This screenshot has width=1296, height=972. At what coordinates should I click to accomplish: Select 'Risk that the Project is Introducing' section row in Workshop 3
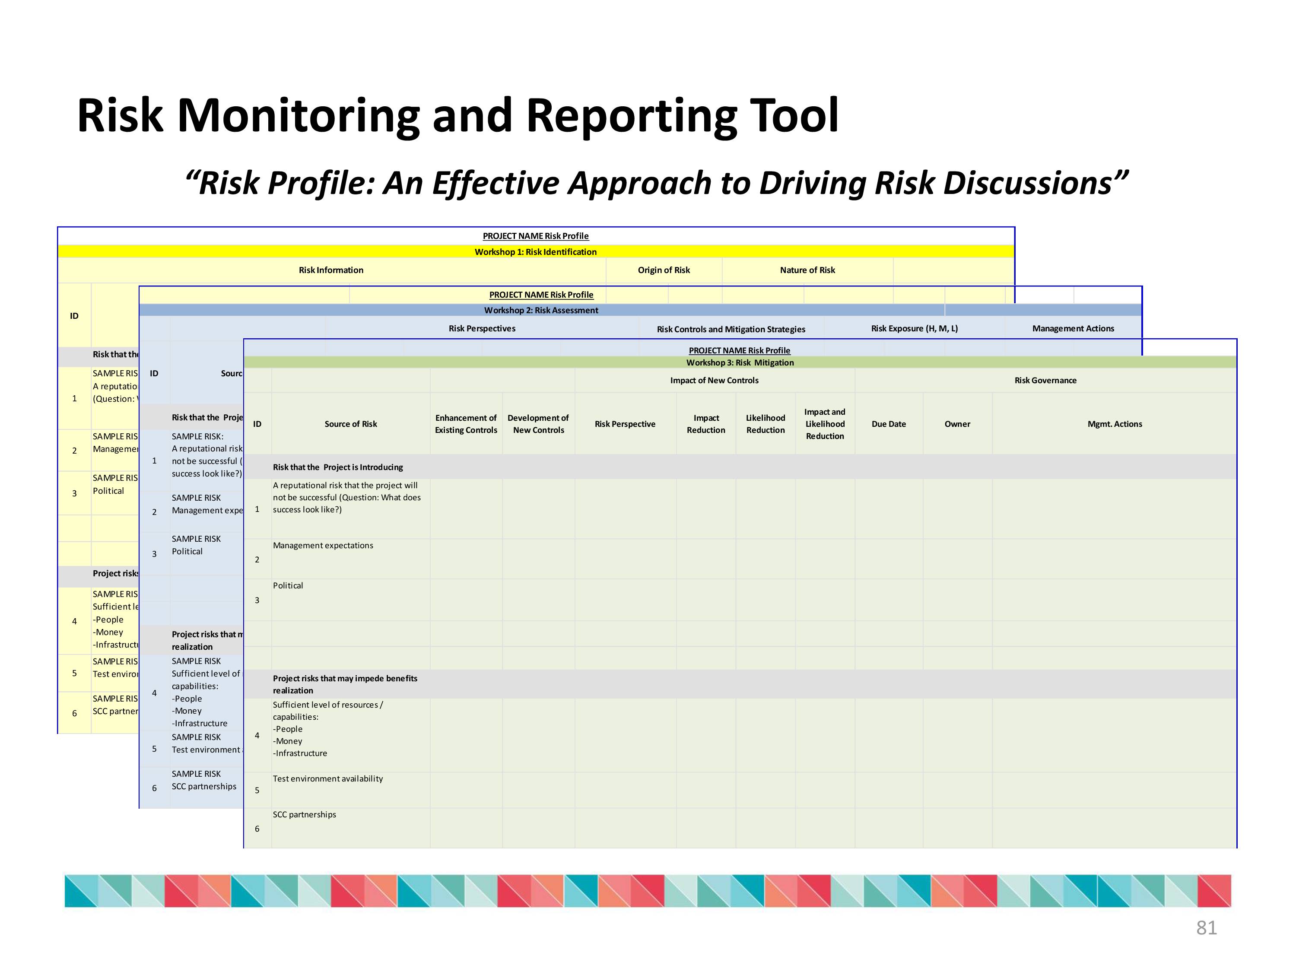[740, 467]
